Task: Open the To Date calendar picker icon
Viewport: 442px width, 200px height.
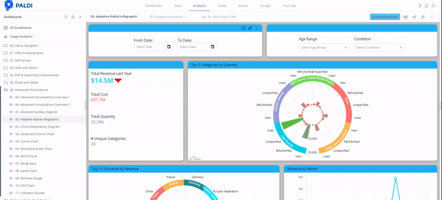Action: (x=213, y=47)
